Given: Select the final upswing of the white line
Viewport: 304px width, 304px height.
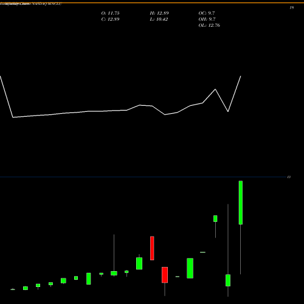Looking at the screenshot, I should [234, 94].
